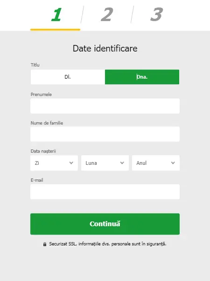The image size is (210, 281).
Task: Click the Securizat SSL information text
Action: click(108, 244)
